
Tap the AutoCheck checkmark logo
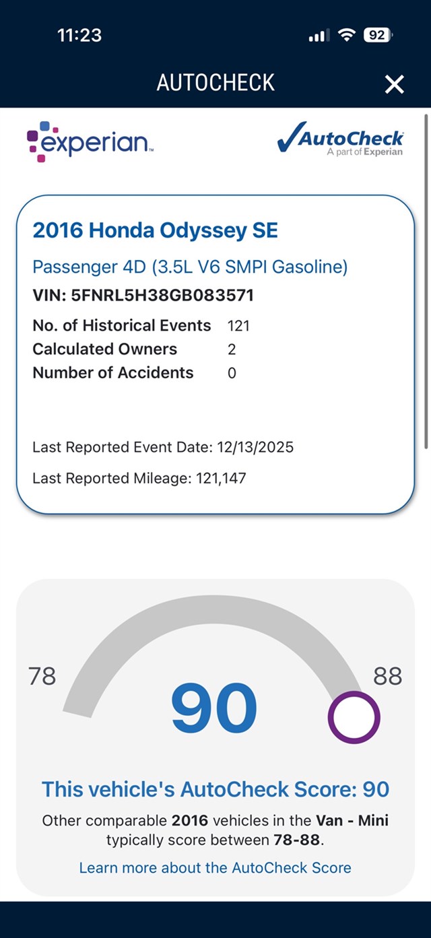pos(340,140)
